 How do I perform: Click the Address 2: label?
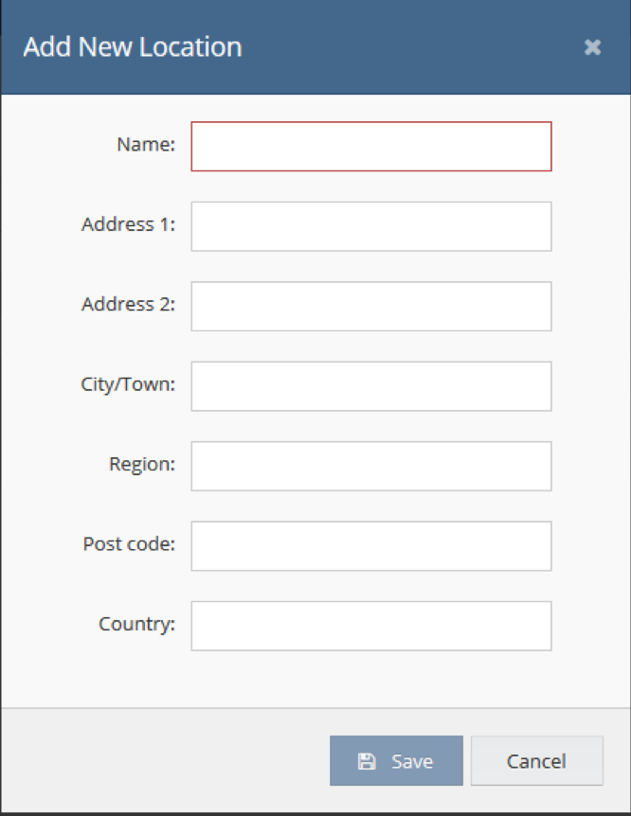[128, 304]
